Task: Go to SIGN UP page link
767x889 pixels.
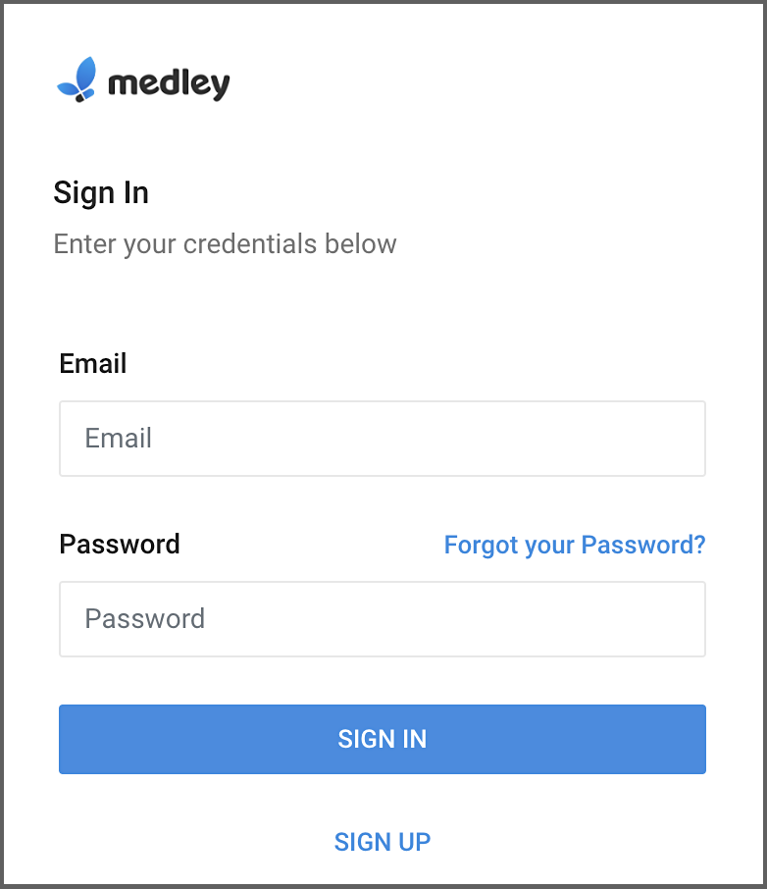Action: pos(383,841)
